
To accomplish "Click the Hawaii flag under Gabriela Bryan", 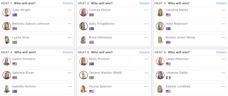I will tap(15, 78).
